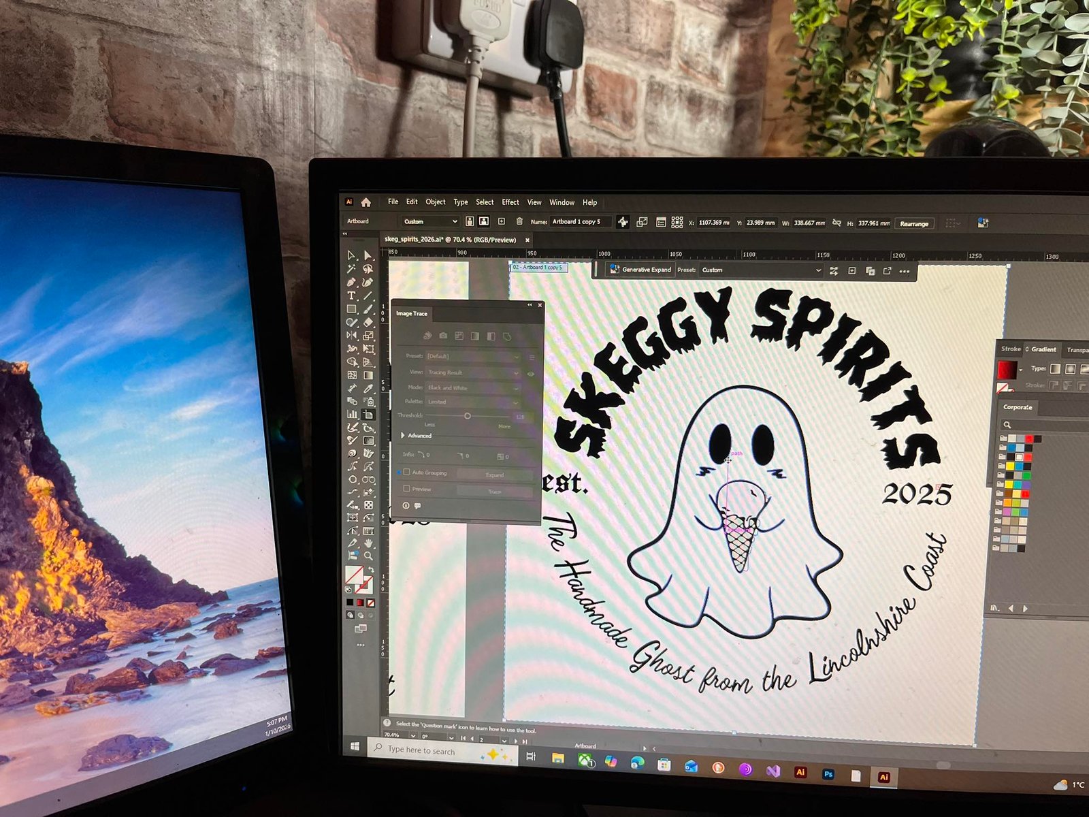Switch to the Gradient panel tab
Viewport: 1089px width, 817px height.
(1043, 349)
